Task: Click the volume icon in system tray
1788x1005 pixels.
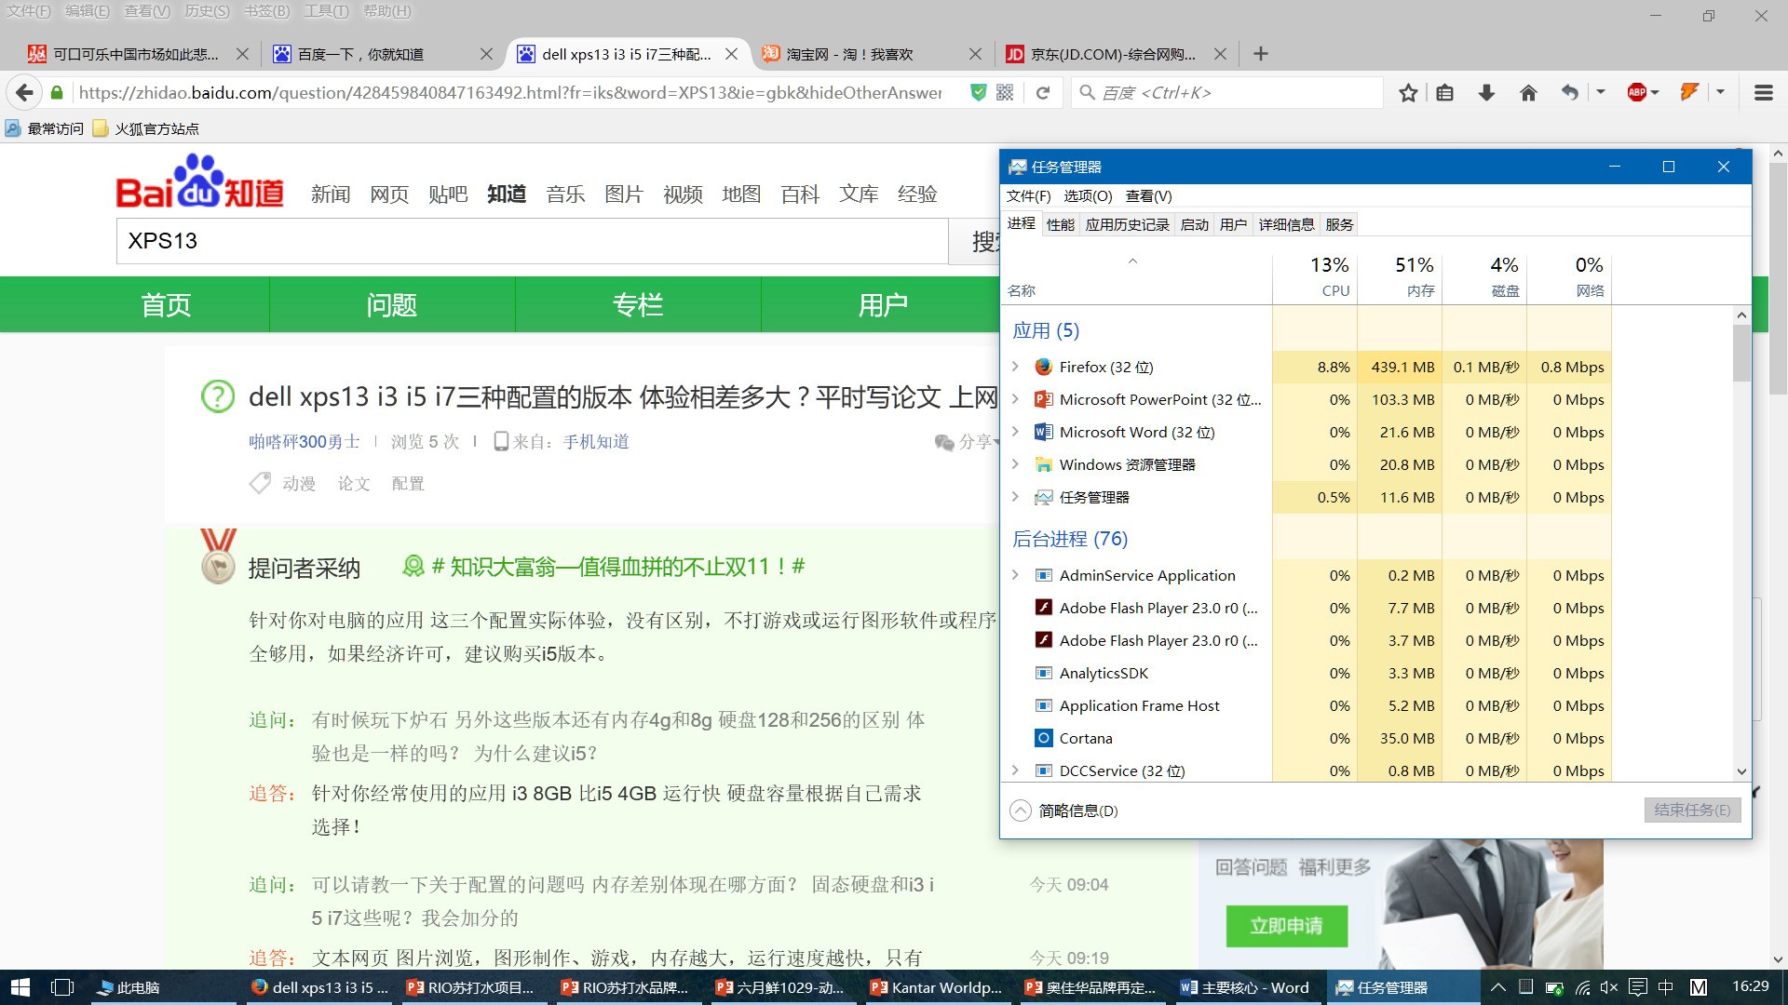Action: (x=1608, y=987)
